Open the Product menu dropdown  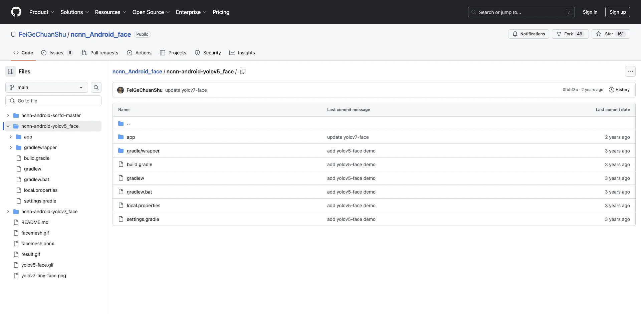coord(42,12)
